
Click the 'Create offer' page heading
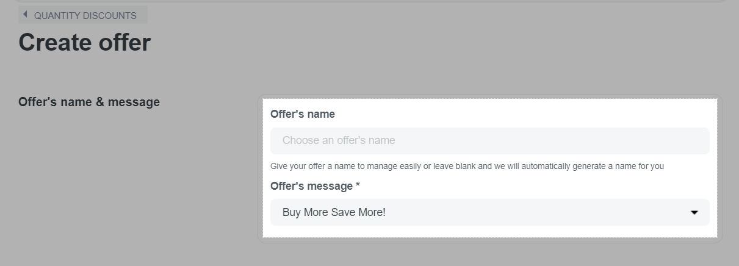click(84, 43)
